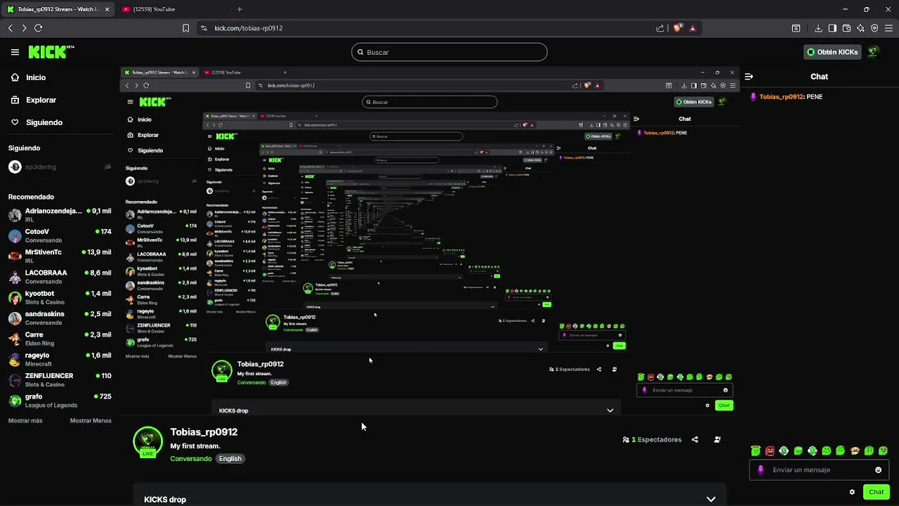Open Carre Elden Ring channel
The image size is (899, 506).
click(60, 339)
